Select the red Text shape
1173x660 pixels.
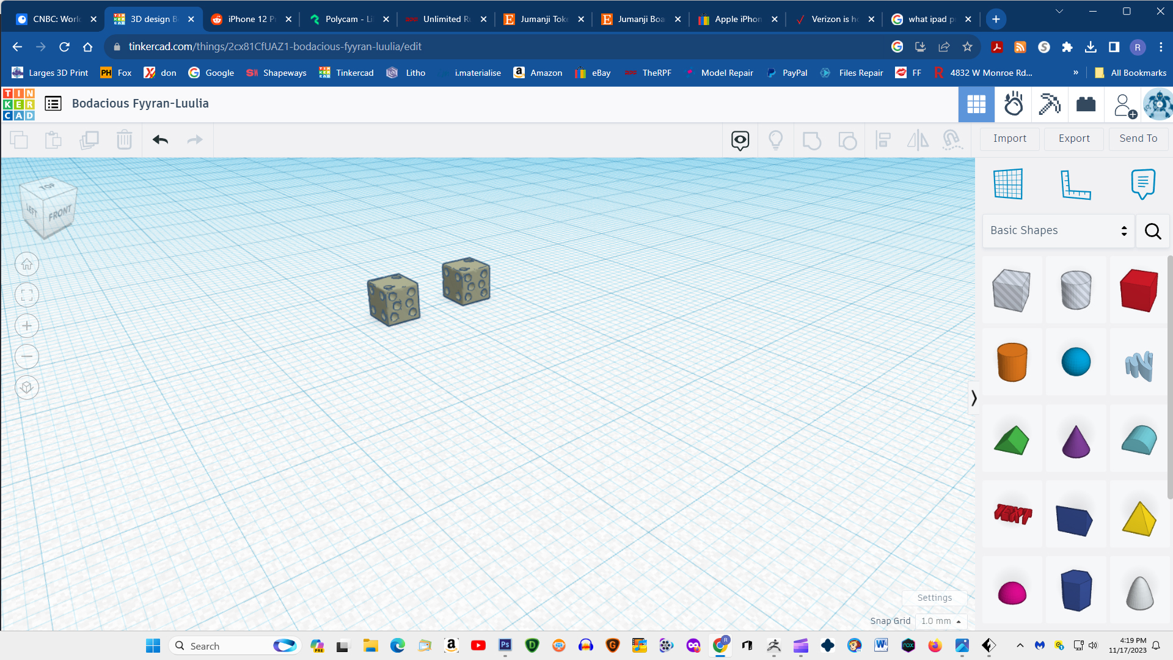pos(1012,515)
